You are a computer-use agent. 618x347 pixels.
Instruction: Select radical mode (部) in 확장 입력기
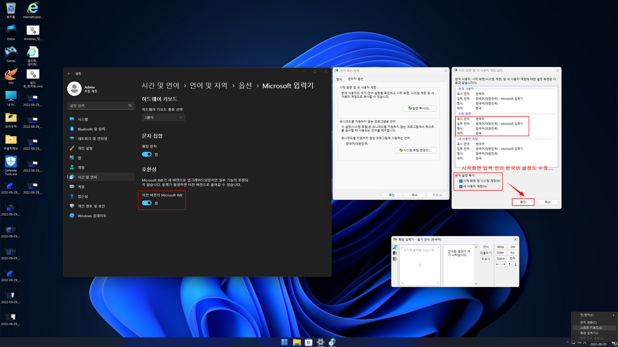click(x=395, y=259)
